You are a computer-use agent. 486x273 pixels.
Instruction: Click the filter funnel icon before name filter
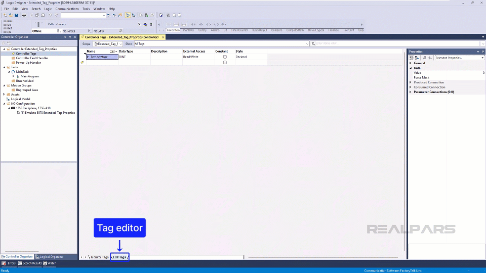(x=313, y=44)
